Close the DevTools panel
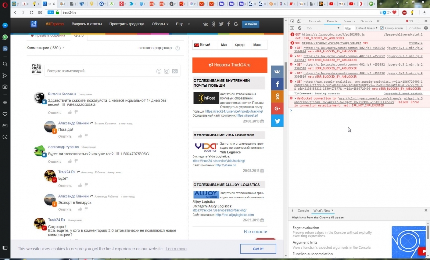The image size is (430, 260). pos(426,21)
